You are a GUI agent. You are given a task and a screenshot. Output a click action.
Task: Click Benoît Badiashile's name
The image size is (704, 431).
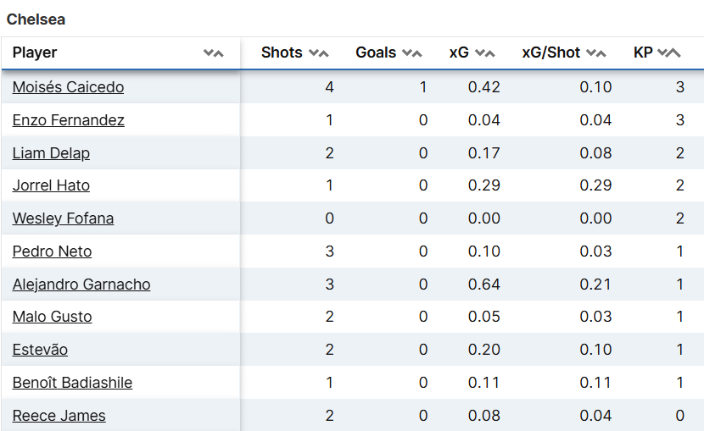click(x=72, y=383)
